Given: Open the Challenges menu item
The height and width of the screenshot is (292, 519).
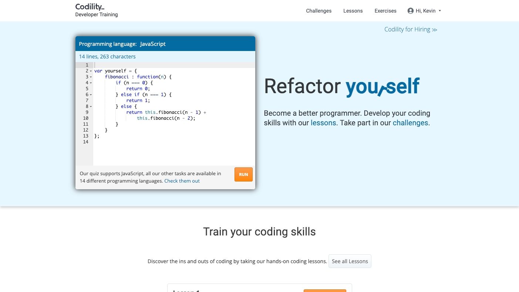Looking at the screenshot, I should 319,11.
